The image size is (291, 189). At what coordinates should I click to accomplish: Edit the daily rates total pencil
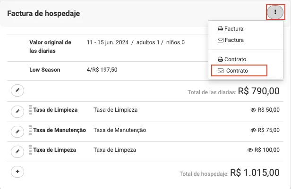pyautogui.click(x=17, y=90)
